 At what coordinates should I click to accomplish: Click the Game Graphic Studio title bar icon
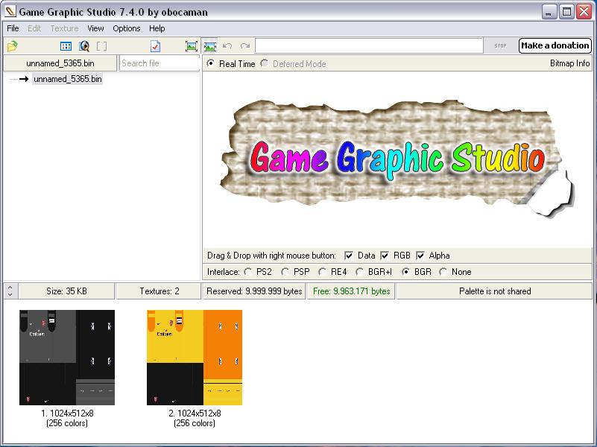point(10,11)
